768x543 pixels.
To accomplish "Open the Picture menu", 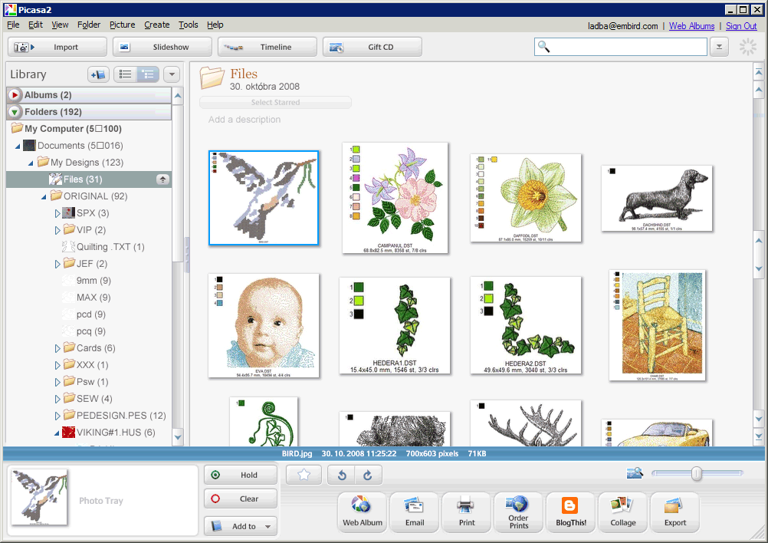I will coord(122,25).
